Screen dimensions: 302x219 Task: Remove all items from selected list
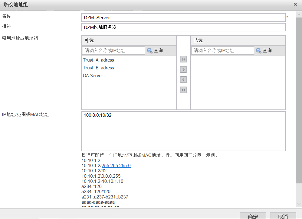(x=183, y=90)
